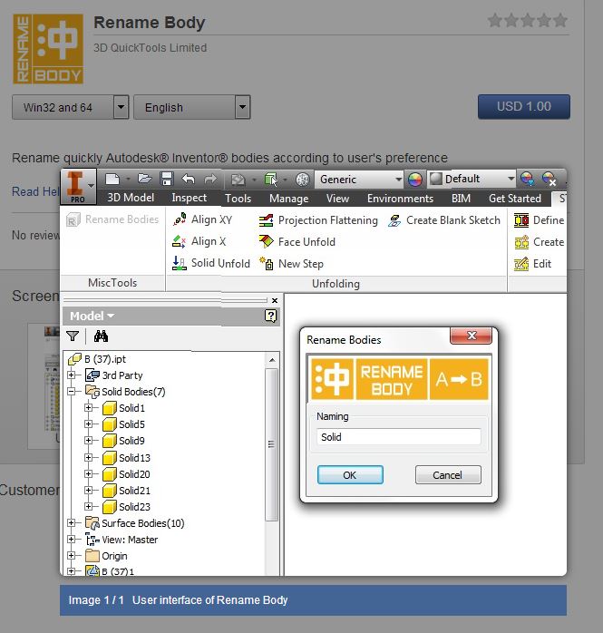Open the Win32 and 64 platform dropdown
This screenshot has height=633, width=603.
pos(70,107)
